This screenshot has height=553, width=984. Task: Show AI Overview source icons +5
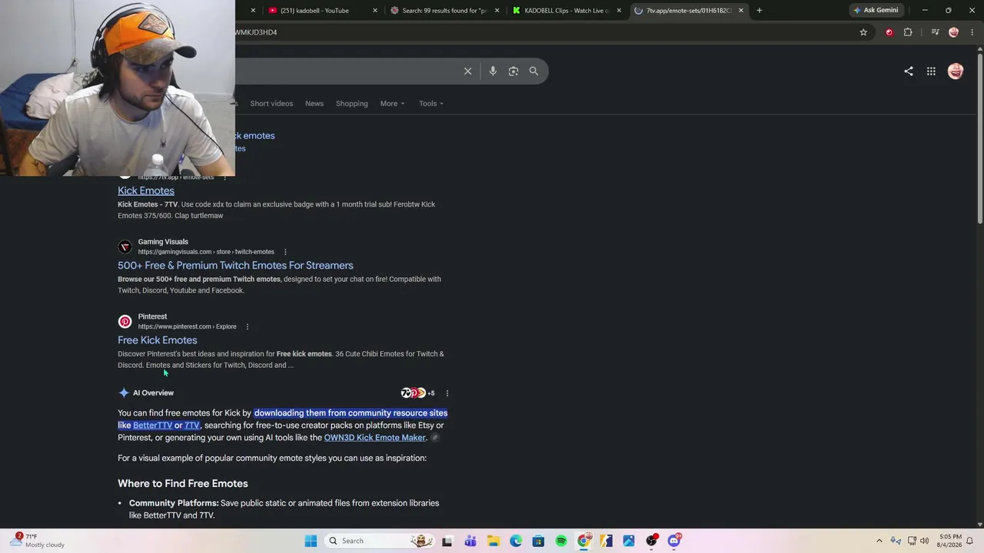(x=417, y=393)
